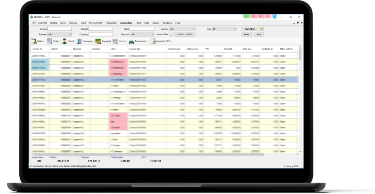Viewport: 375px width, 194px height.
Task: Click the Document printer icon
Action: [132, 41]
